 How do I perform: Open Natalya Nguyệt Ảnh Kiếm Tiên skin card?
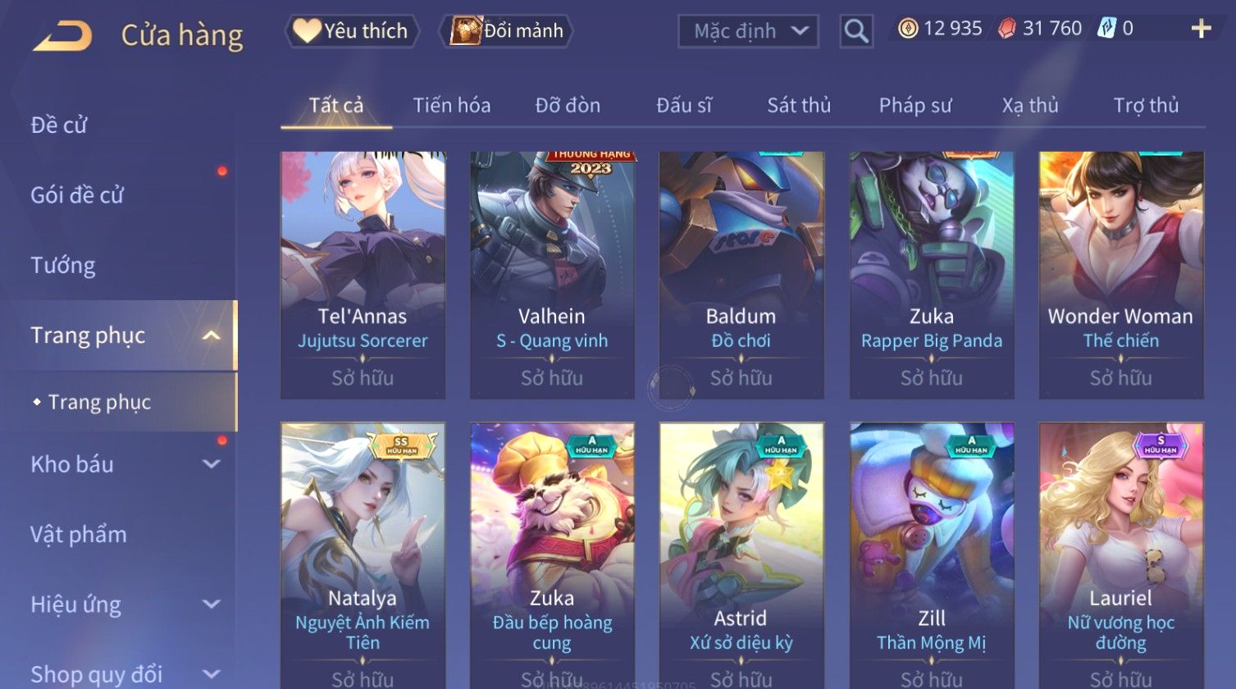[x=363, y=555]
